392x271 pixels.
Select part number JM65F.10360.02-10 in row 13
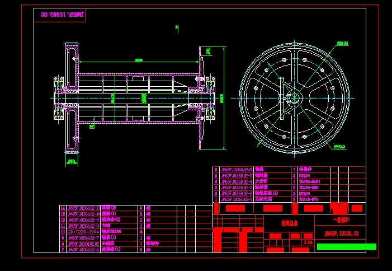coord(83,214)
